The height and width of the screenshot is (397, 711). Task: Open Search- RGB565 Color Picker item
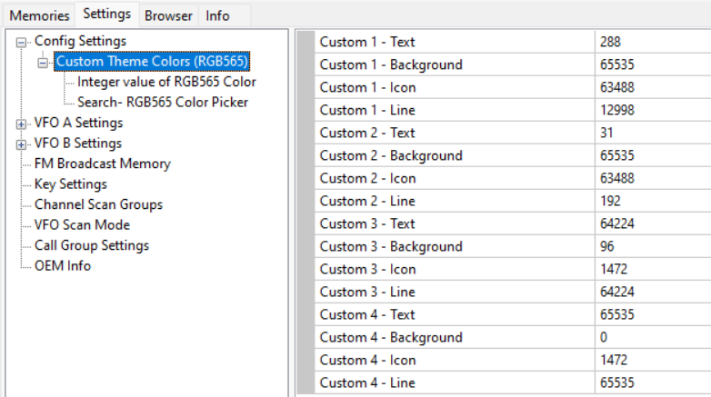(163, 103)
